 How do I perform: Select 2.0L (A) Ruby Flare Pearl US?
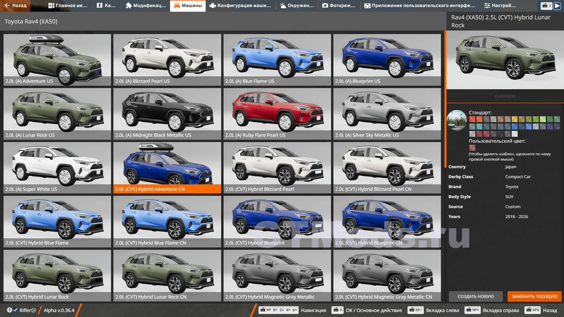point(277,114)
